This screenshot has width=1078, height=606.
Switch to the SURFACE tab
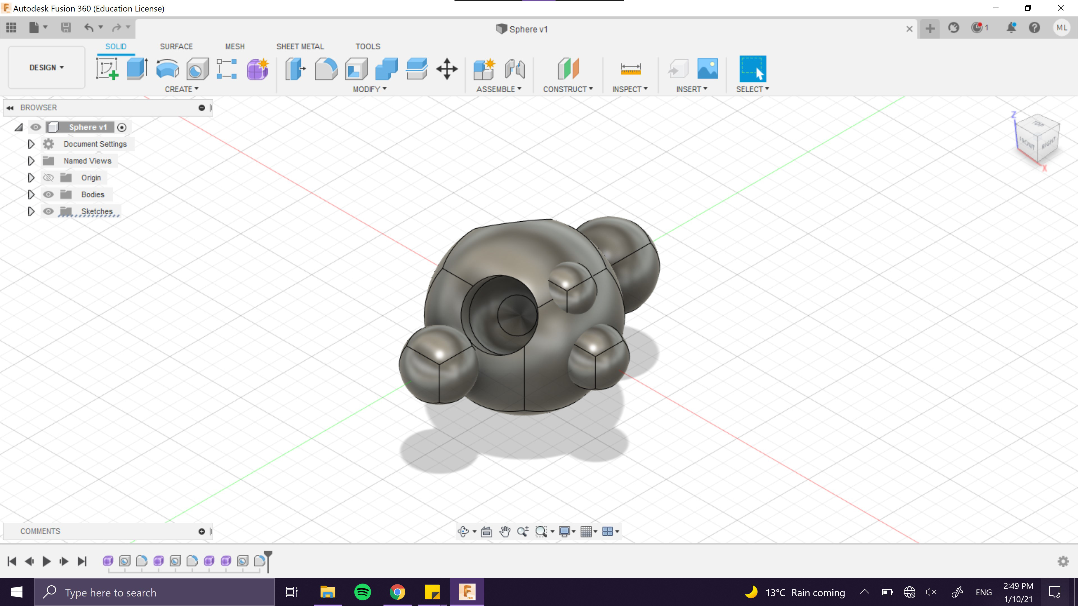coord(176,46)
